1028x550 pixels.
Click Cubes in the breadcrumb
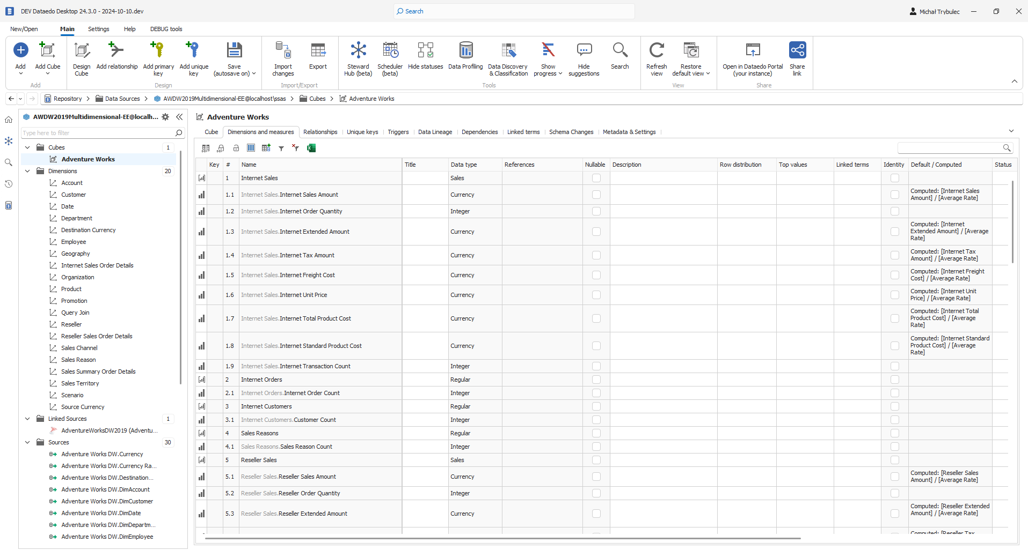317,99
